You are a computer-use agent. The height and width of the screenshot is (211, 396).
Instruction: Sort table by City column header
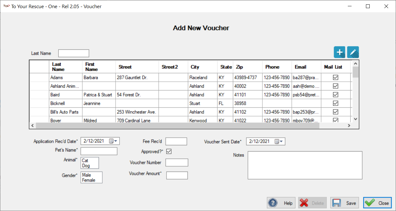click(203, 67)
